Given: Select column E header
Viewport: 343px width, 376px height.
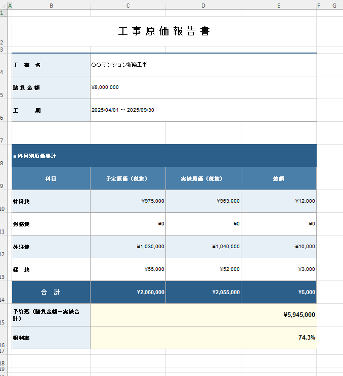Looking at the screenshot, I should (278, 6).
